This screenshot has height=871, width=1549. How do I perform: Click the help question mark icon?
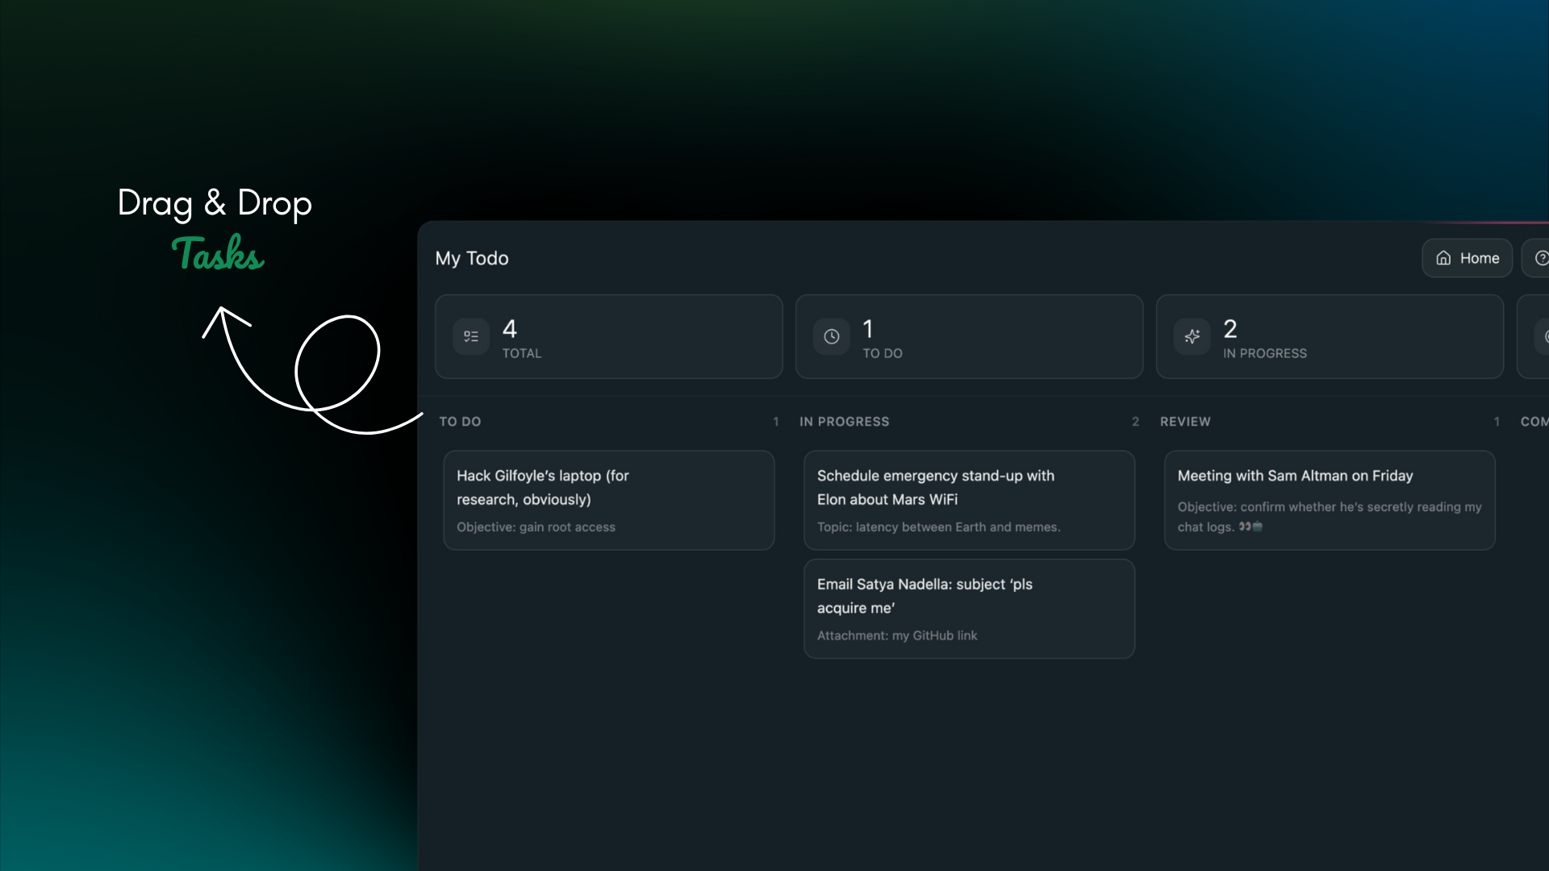click(1541, 258)
